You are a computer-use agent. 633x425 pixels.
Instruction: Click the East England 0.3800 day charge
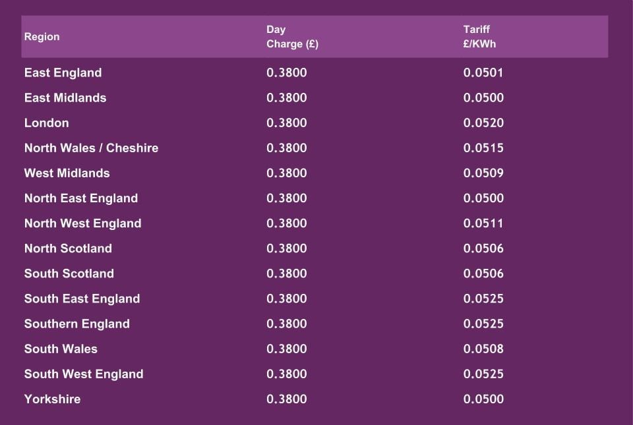click(287, 72)
